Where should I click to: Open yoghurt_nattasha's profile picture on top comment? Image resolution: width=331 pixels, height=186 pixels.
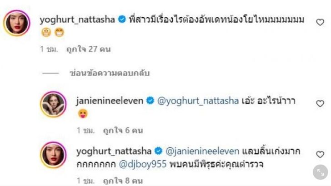tap(17, 23)
